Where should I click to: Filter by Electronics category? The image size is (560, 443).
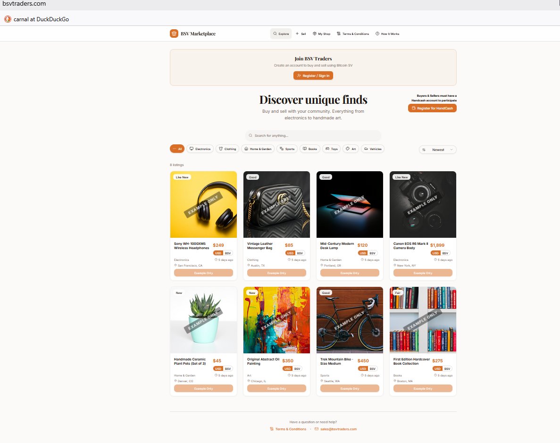click(x=200, y=149)
